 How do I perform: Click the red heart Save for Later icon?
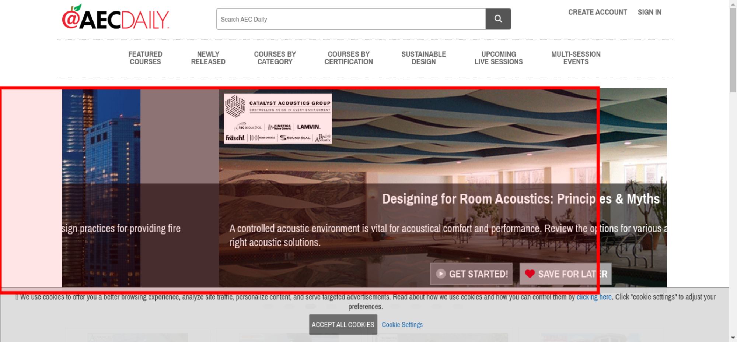pos(530,274)
